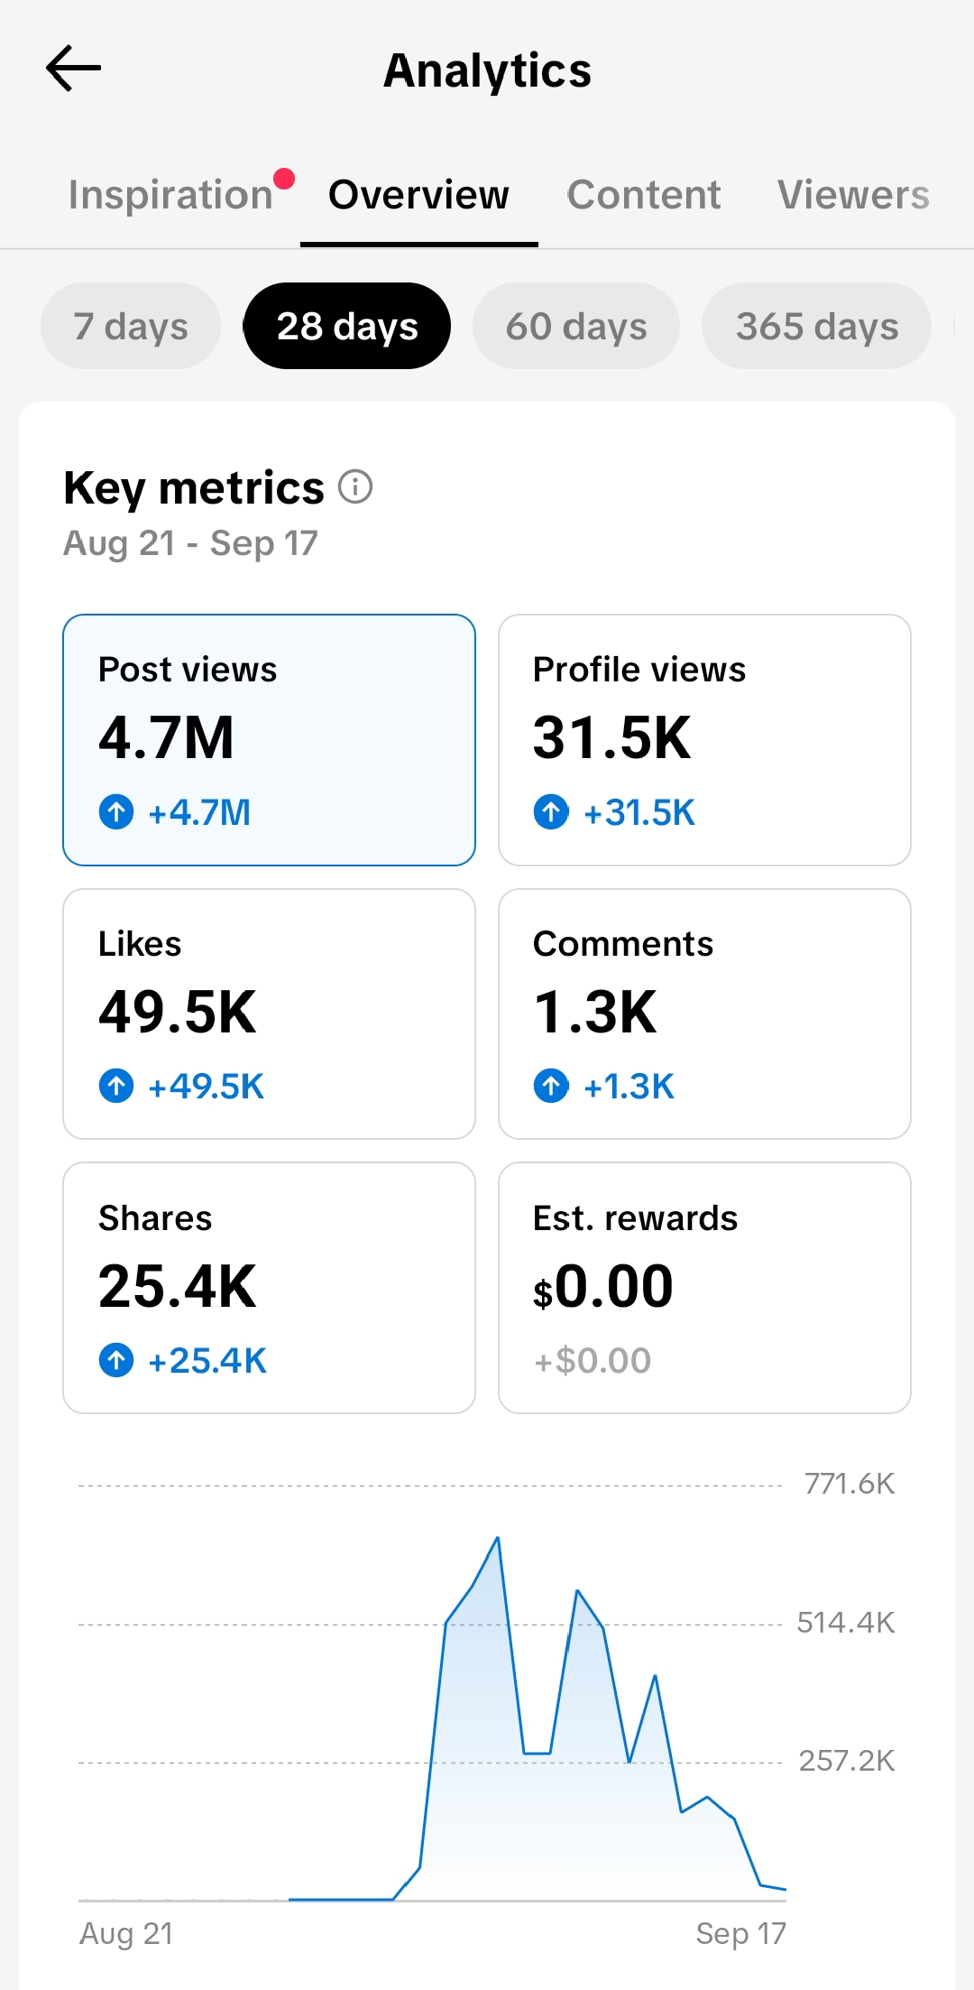Tap the Profile views up-arrow icon
Viewport: 974px width, 1990px height.
pyautogui.click(x=551, y=811)
